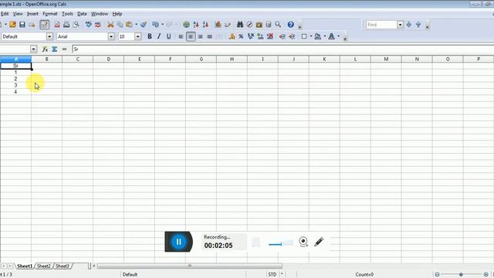Expand the Find field dropdown
The height and width of the screenshot is (278, 494).
coord(400,25)
